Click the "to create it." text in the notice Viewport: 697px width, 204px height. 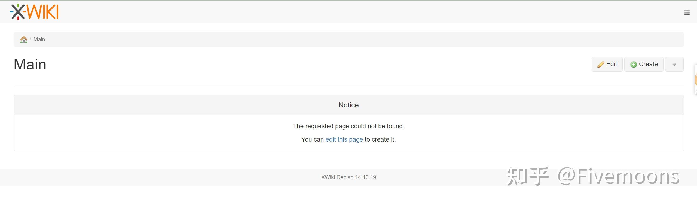(380, 139)
